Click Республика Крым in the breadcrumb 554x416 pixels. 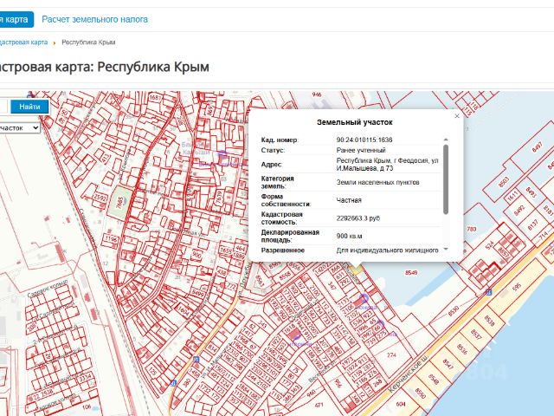tap(88, 42)
